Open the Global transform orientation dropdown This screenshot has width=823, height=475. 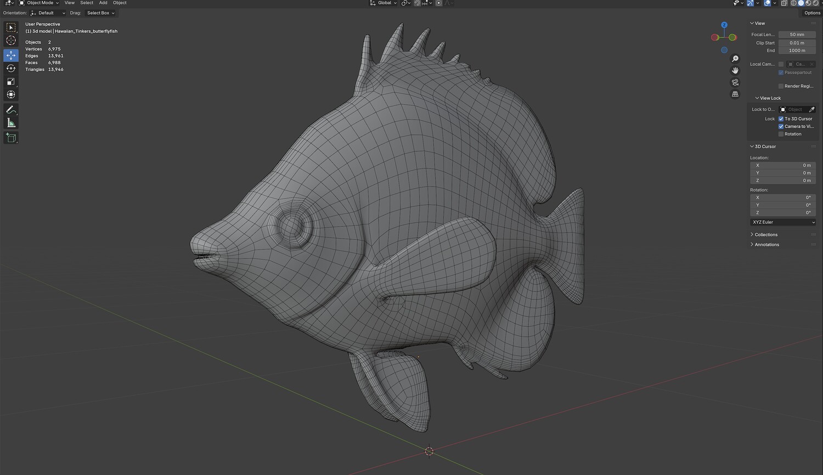[383, 3]
